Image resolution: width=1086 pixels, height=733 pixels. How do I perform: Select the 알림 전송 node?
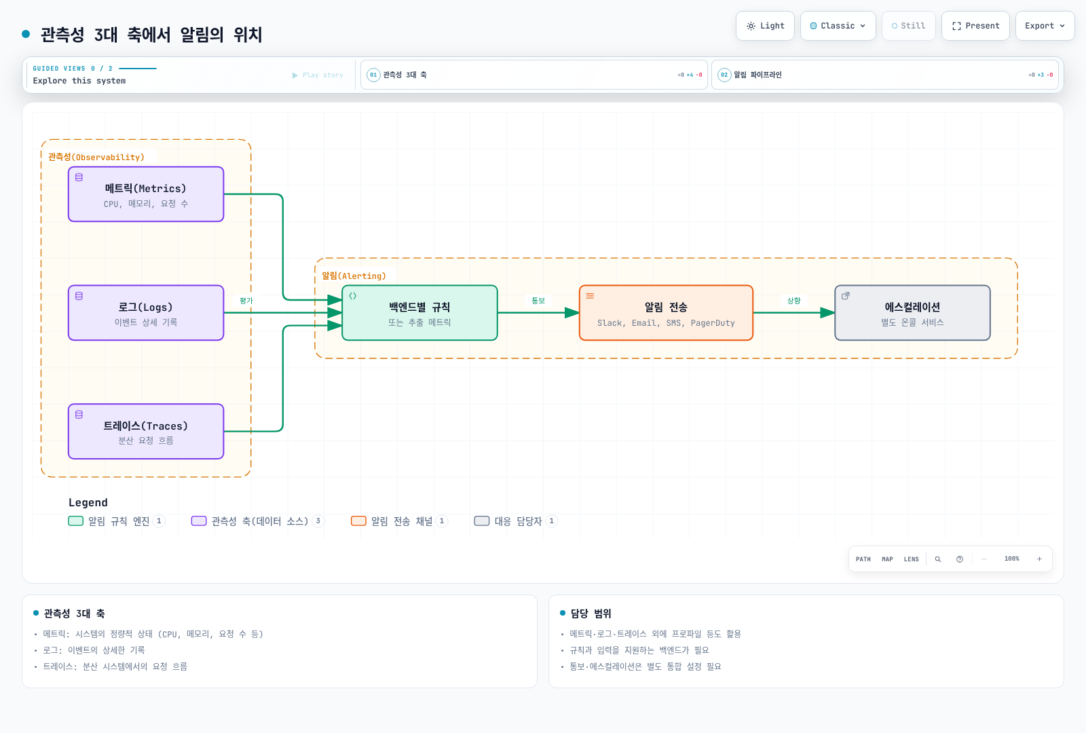click(666, 313)
